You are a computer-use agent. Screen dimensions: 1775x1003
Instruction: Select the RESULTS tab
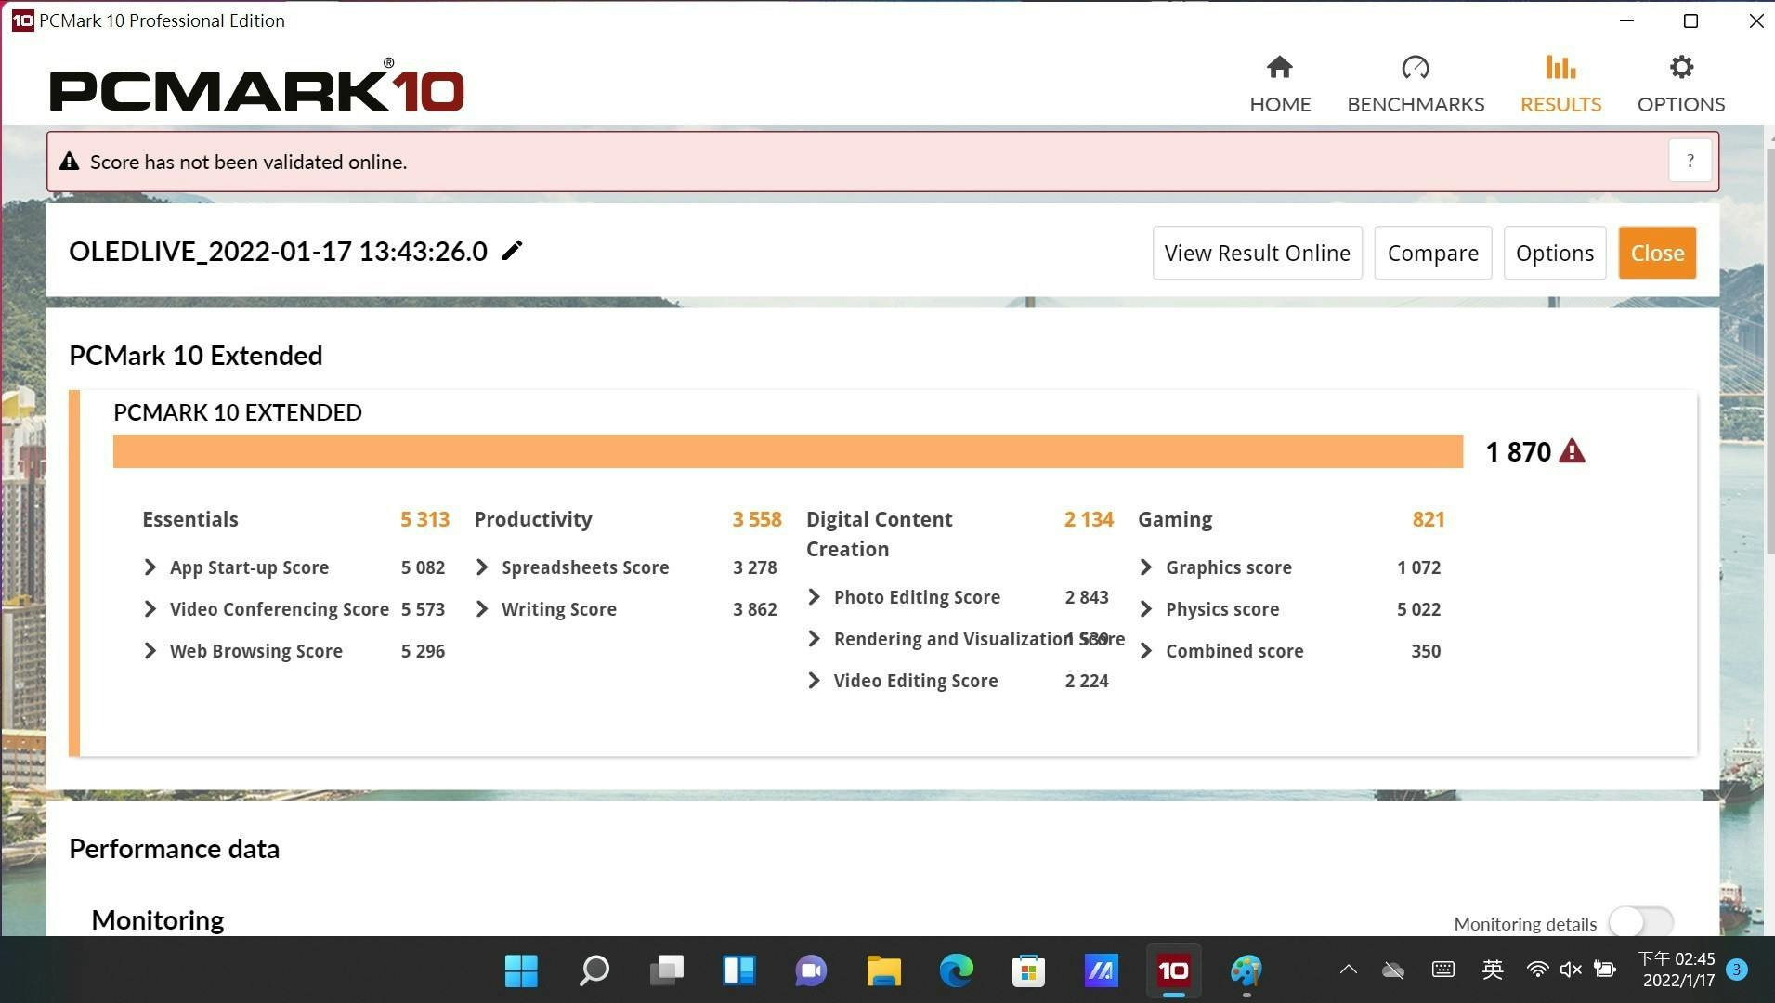pyautogui.click(x=1560, y=85)
